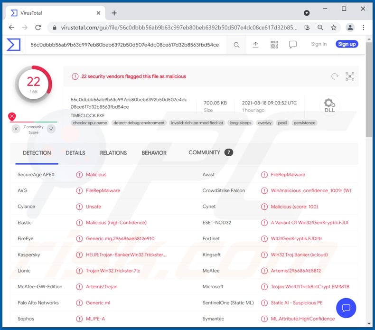Click the persistence tag
This screenshot has height=330, width=375.
click(x=304, y=123)
